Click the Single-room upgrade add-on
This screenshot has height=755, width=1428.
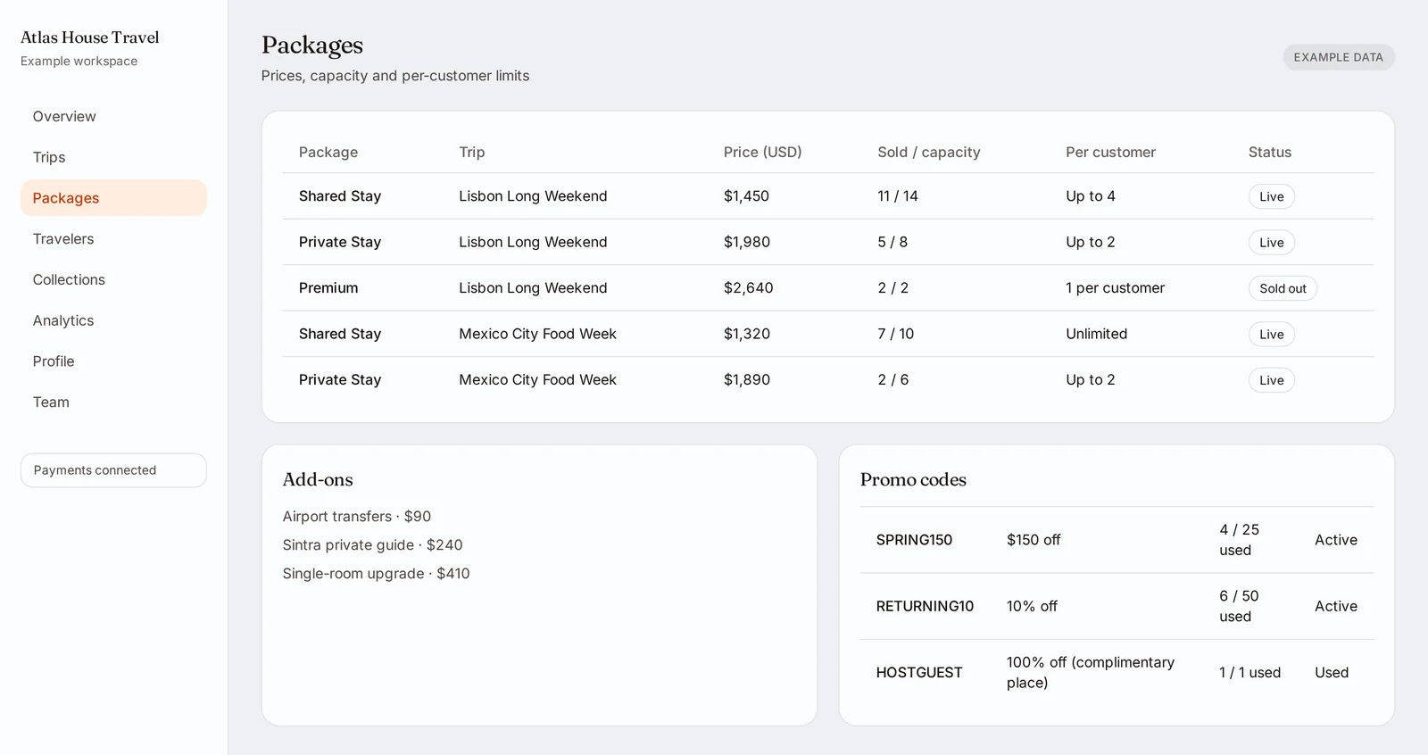point(377,574)
